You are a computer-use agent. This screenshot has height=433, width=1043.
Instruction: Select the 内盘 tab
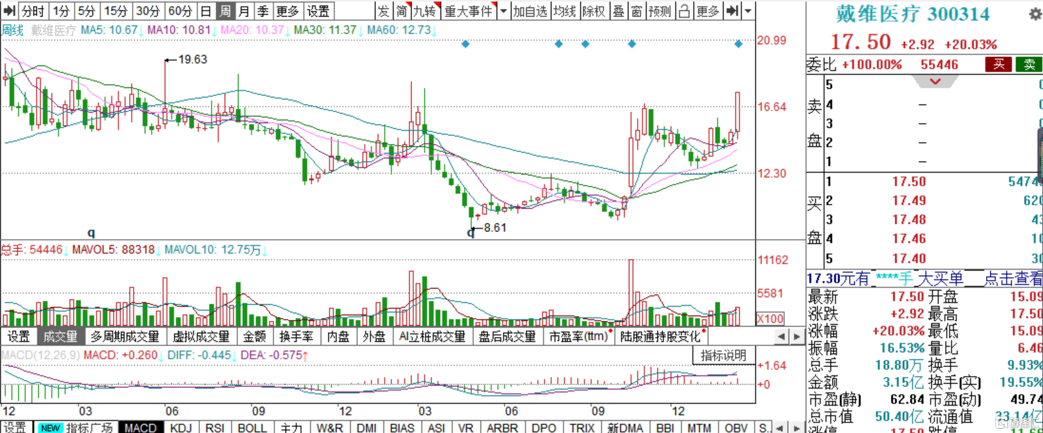click(x=338, y=336)
